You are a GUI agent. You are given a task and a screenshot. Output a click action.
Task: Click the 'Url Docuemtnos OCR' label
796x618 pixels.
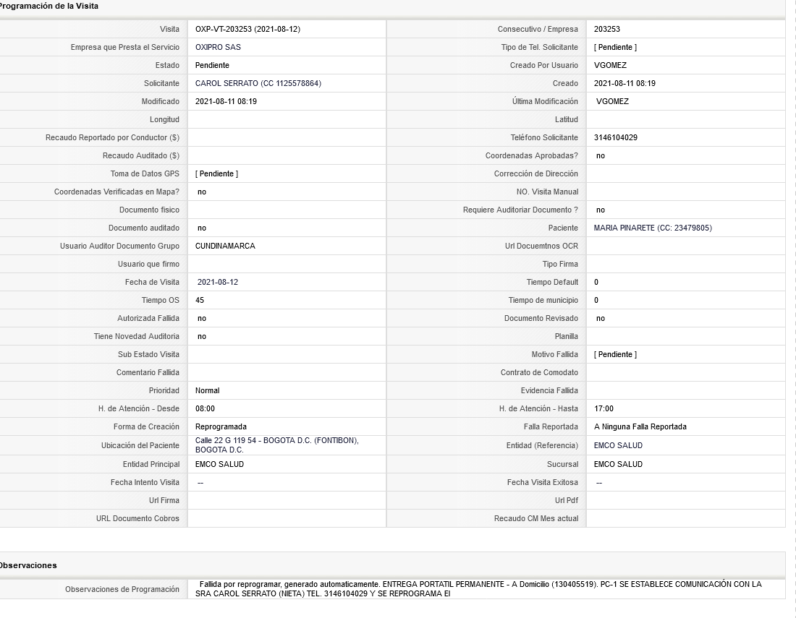(x=541, y=246)
